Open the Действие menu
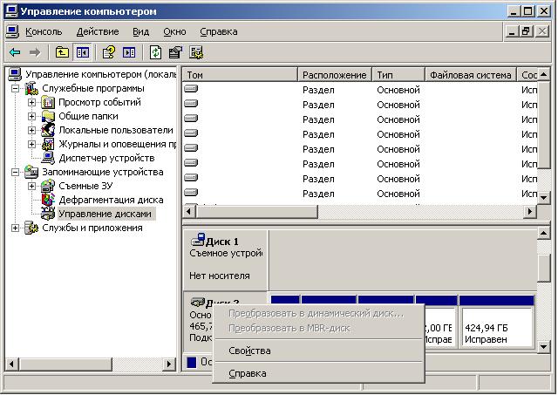Image resolution: width=558 pixels, height=395 pixels. [97, 31]
